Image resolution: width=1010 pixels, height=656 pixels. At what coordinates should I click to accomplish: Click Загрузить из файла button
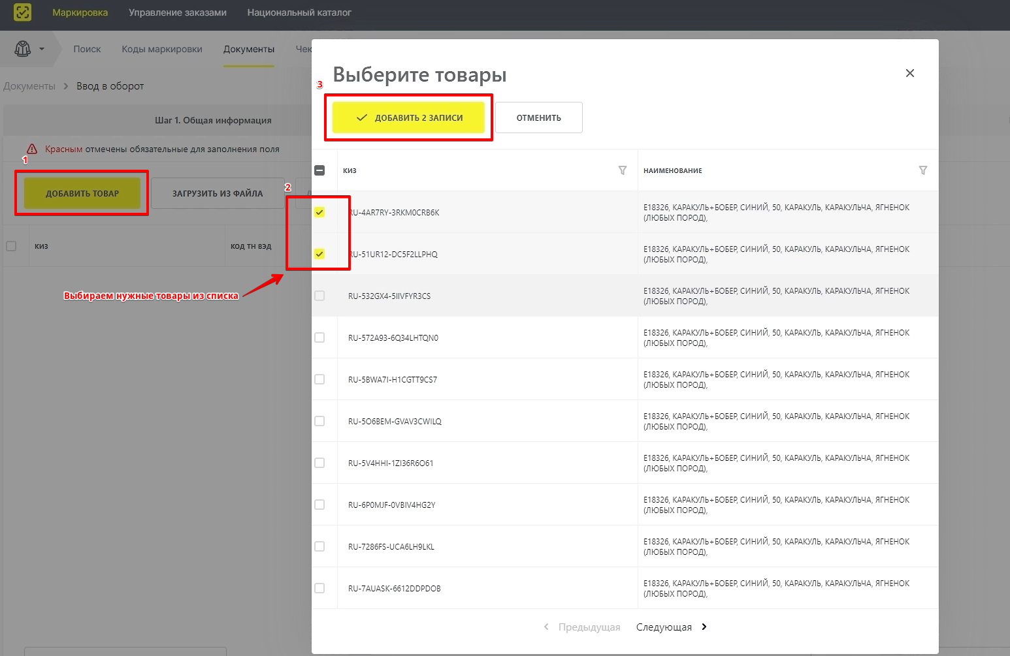click(218, 193)
